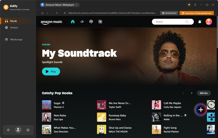218x138 pixels.
Task: Select song title New Rules
Action: pos(60,115)
